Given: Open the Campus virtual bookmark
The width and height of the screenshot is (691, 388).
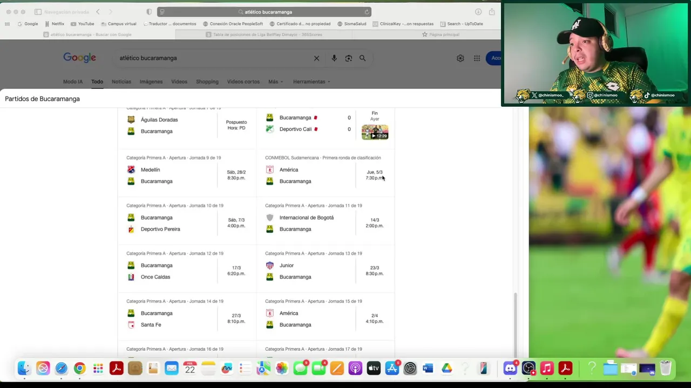Looking at the screenshot, I should pyautogui.click(x=119, y=24).
